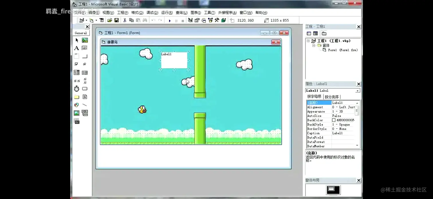Select the Frame tool in the toolbox
Viewport: 433px width, 199px height.
coord(77,56)
